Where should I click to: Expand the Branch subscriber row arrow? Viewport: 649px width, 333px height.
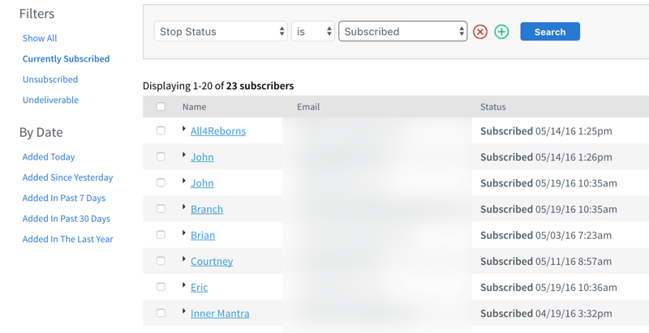(184, 207)
